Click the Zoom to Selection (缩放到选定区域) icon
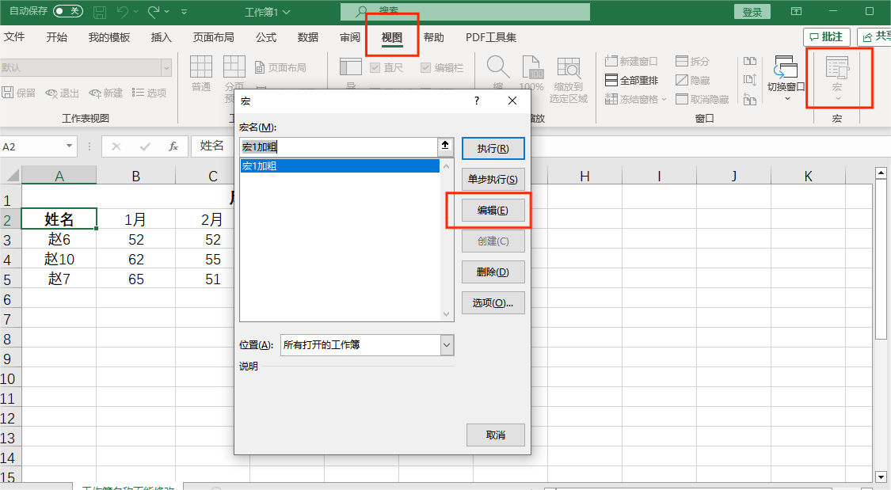This screenshot has height=490, width=891. click(568, 71)
